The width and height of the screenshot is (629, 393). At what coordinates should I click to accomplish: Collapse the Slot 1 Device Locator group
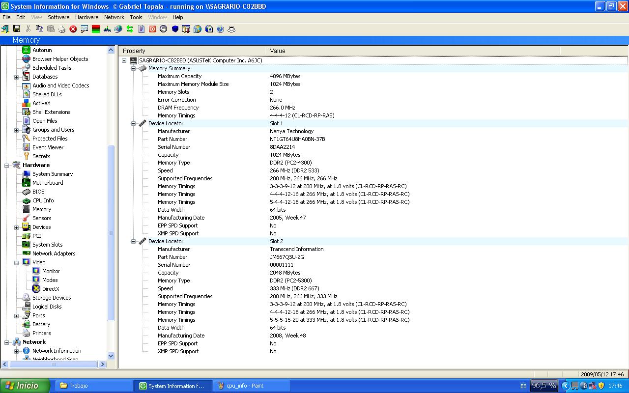133,124
